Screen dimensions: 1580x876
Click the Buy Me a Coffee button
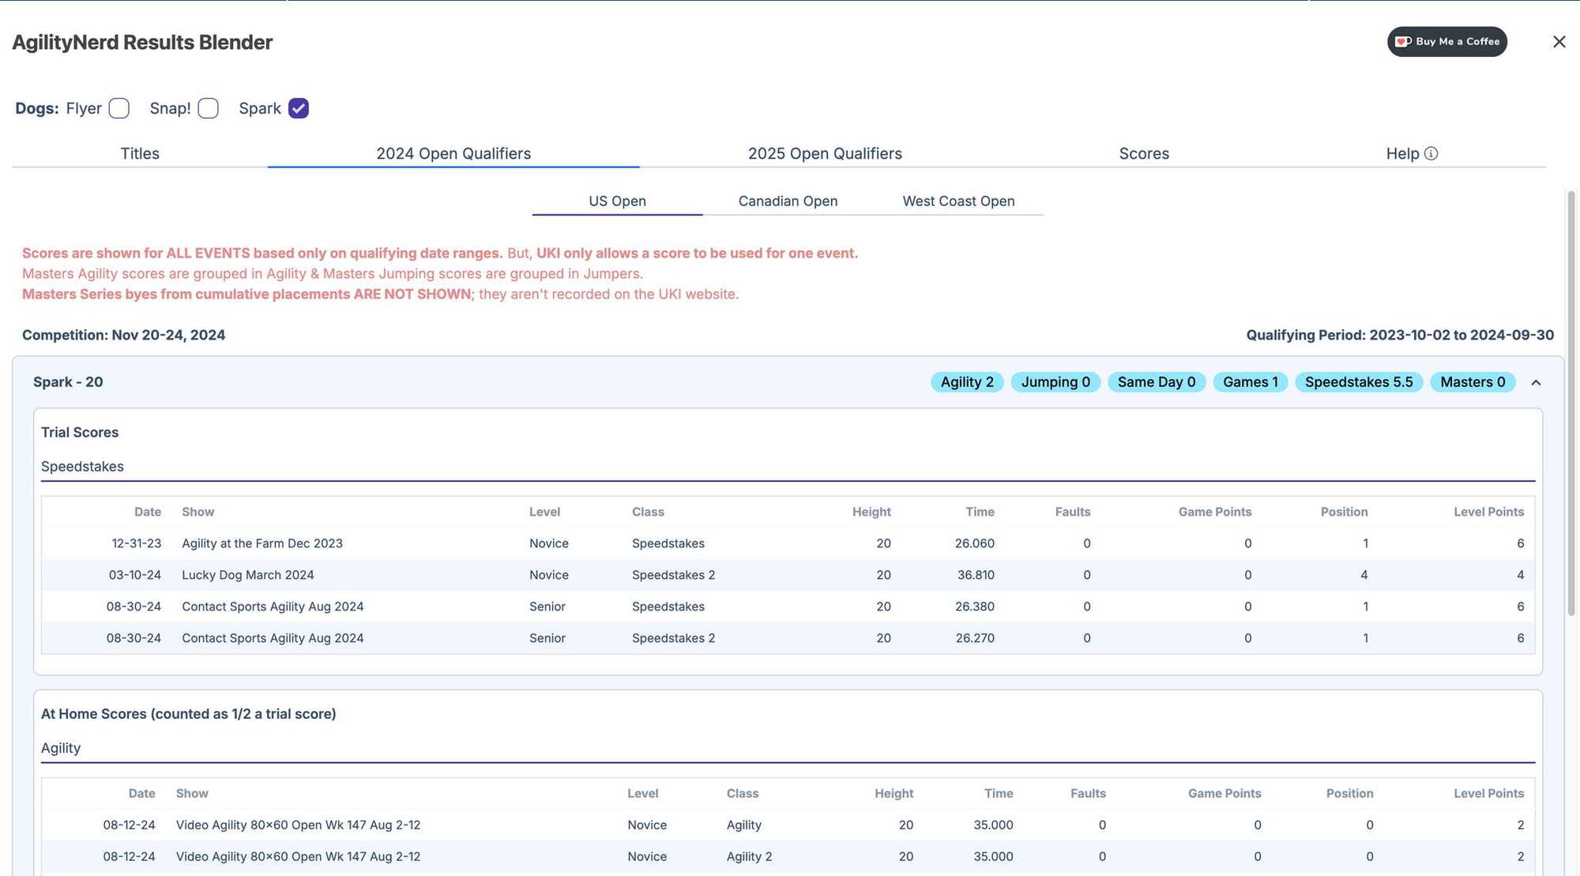[1446, 42]
